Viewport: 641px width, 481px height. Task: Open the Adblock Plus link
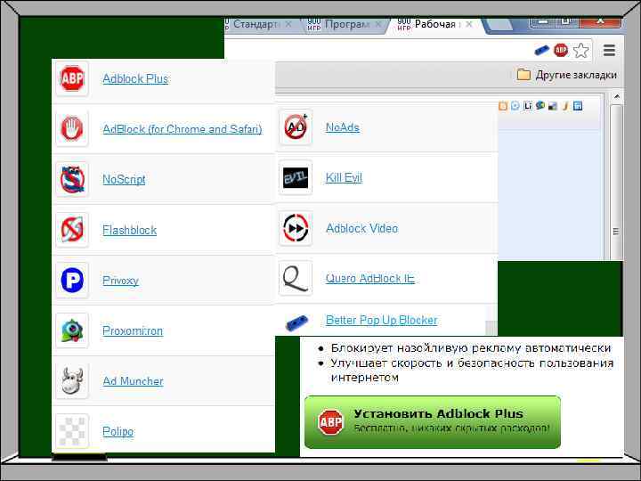pyautogui.click(x=135, y=78)
